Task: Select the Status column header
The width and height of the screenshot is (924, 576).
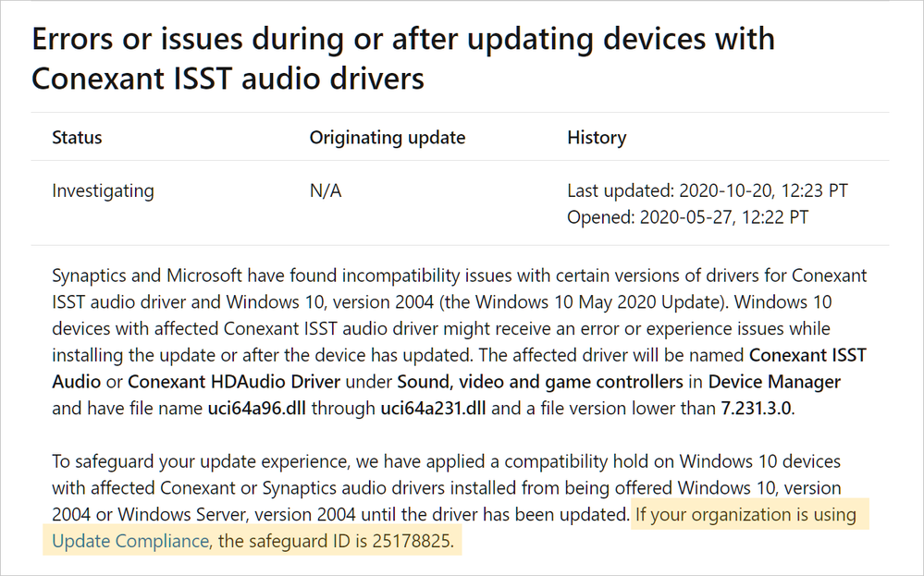Action: click(77, 138)
